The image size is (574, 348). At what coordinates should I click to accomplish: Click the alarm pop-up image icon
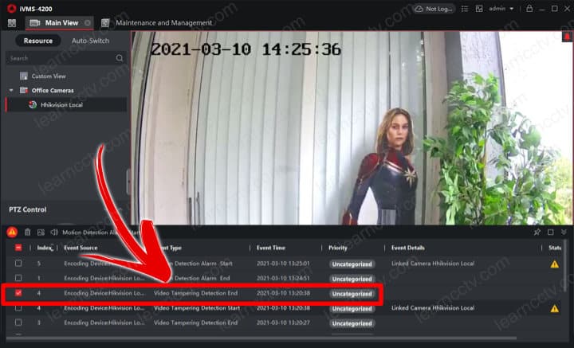point(41,233)
